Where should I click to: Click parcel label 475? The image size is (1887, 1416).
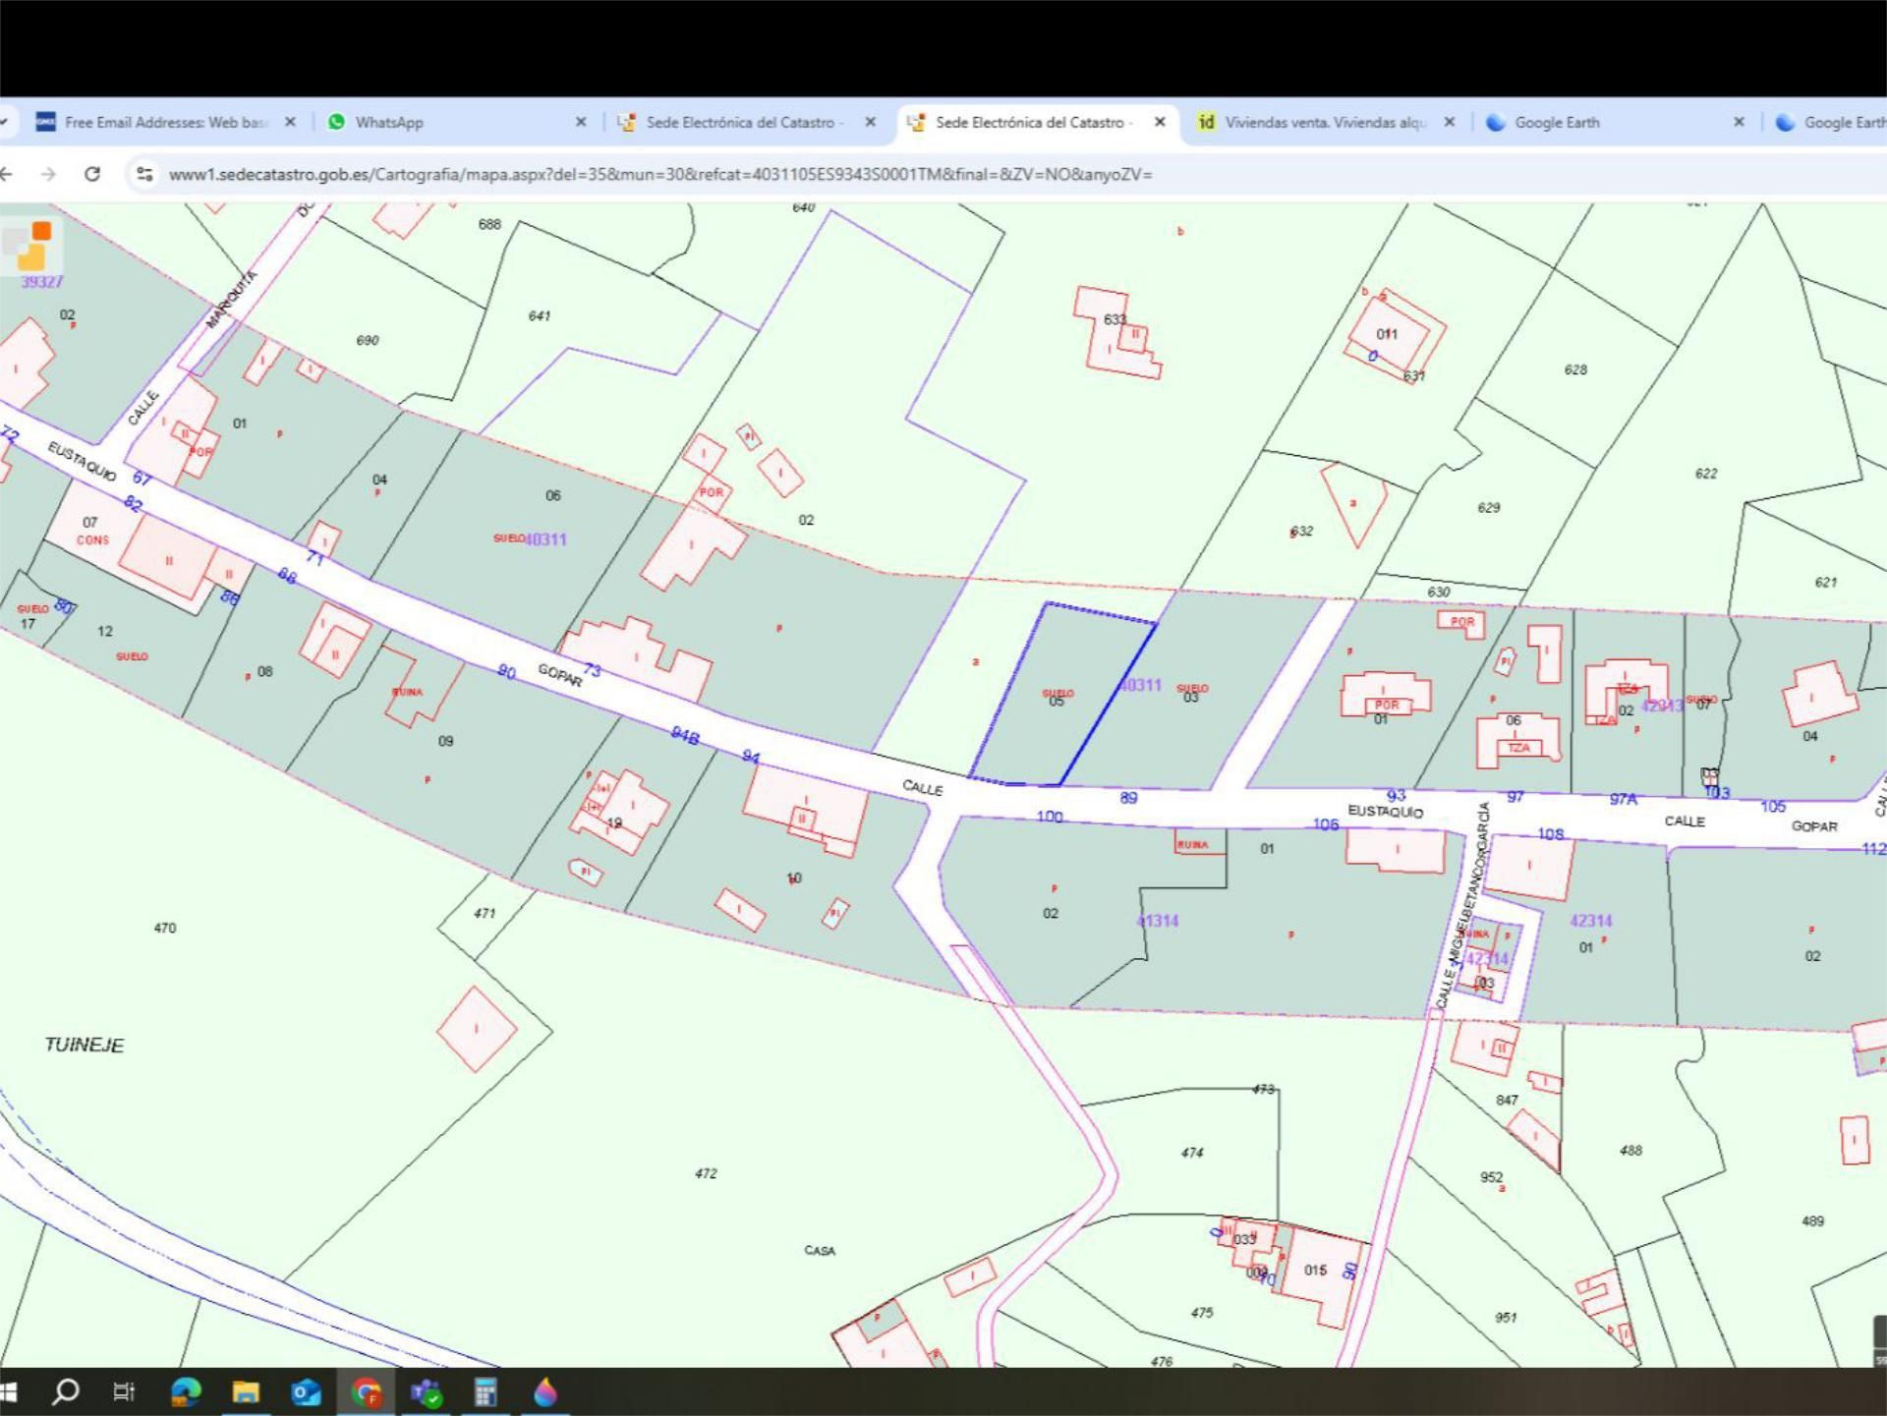point(1202,1312)
